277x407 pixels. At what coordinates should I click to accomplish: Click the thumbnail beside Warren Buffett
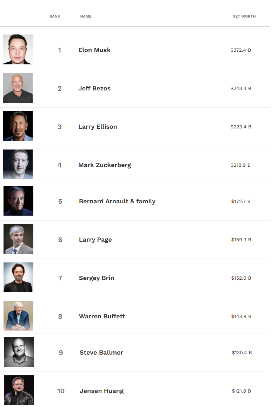18,316
